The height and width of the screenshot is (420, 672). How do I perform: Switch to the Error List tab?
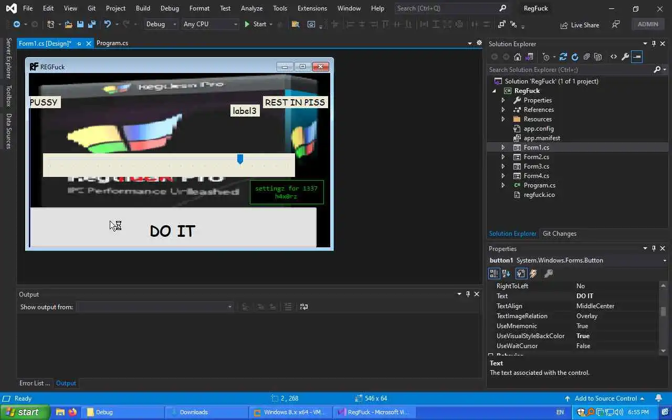tap(35, 383)
